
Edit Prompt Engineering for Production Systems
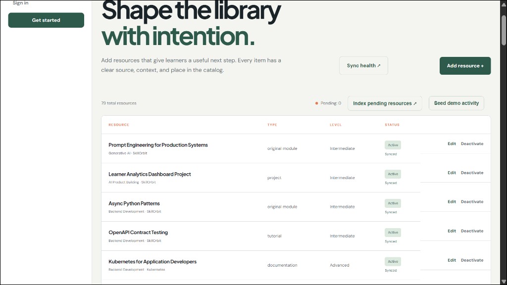pyautogui.click(x=452, y=144)
